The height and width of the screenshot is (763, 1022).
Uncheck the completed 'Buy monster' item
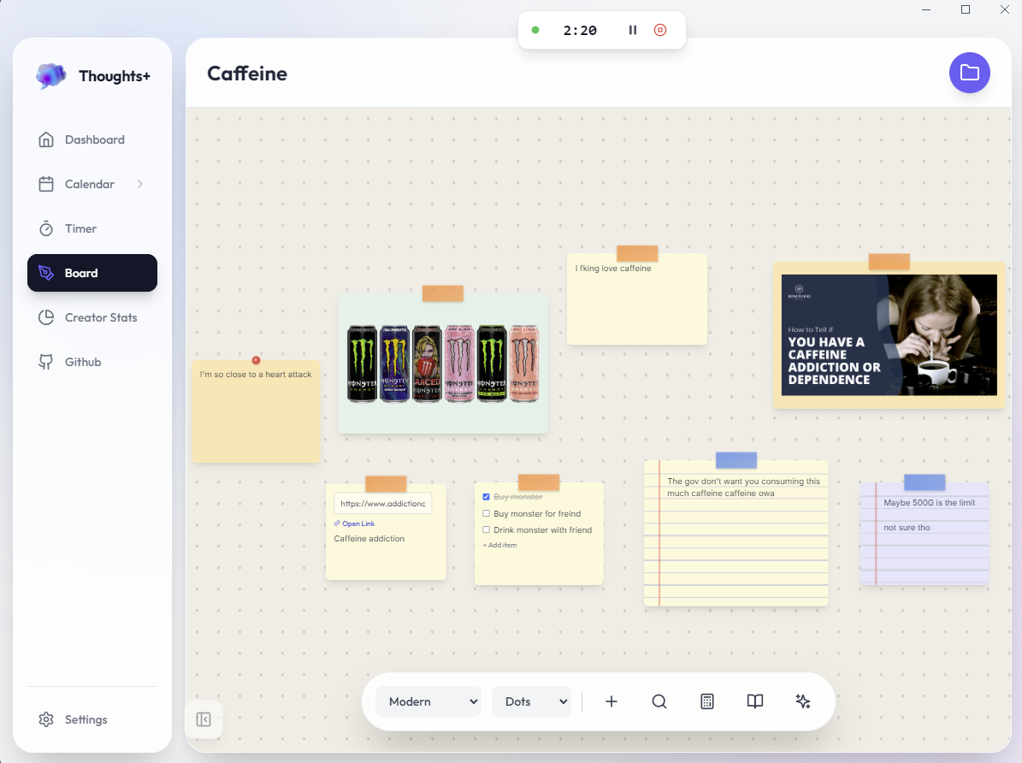[x=487, y=497]
